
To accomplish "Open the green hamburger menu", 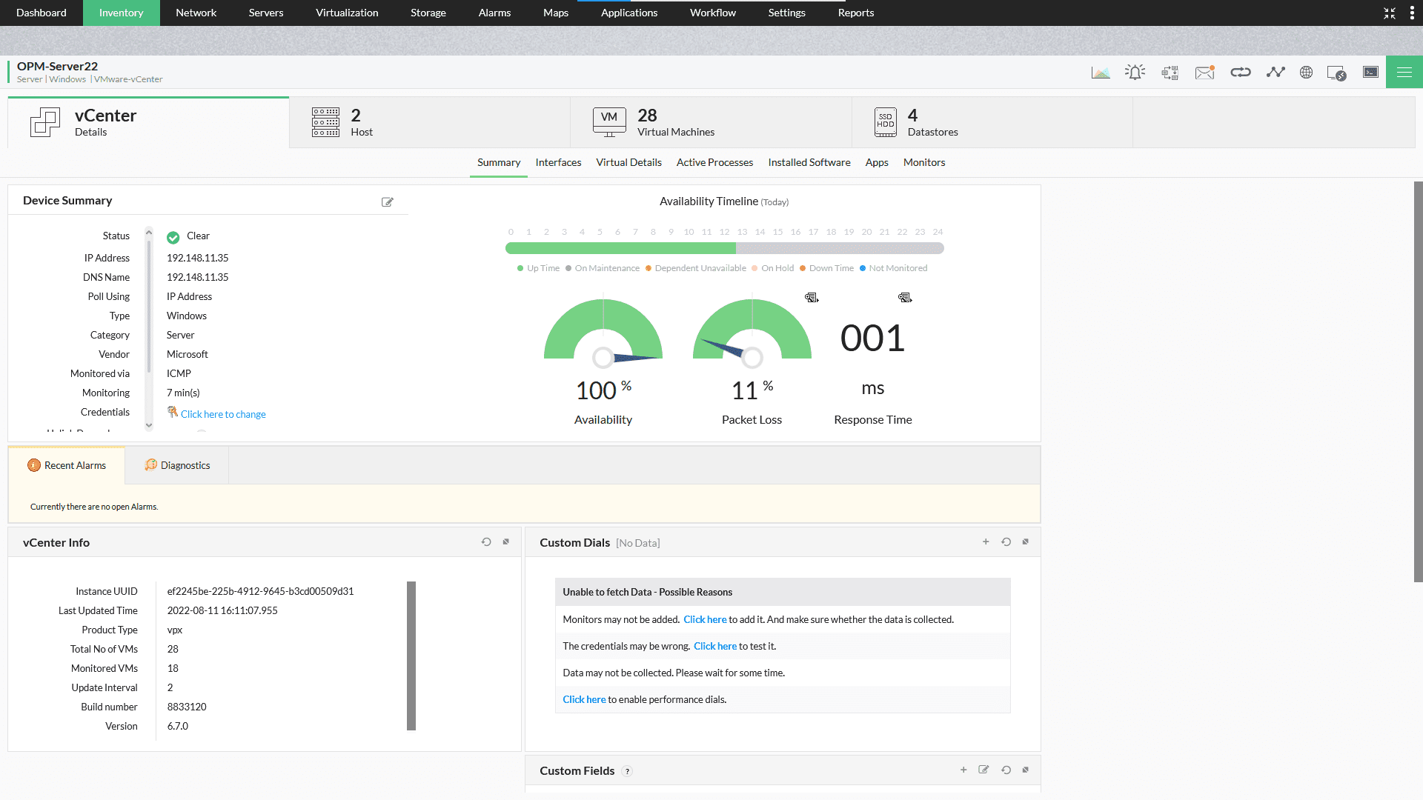I will (x=1403, y=72).
